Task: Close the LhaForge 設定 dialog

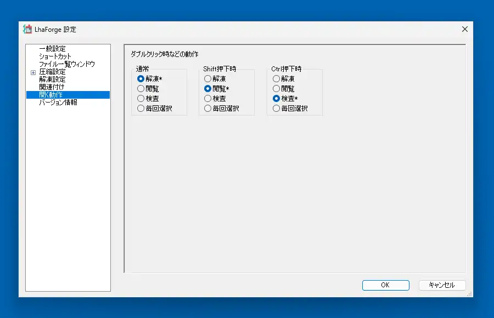Action: pyautogui.click(x=465, y=29)
